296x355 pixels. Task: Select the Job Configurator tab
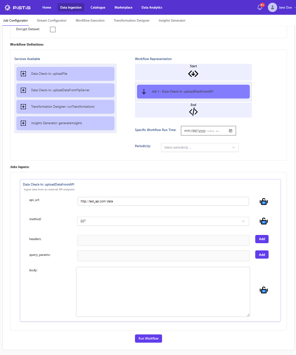point(15,20)
